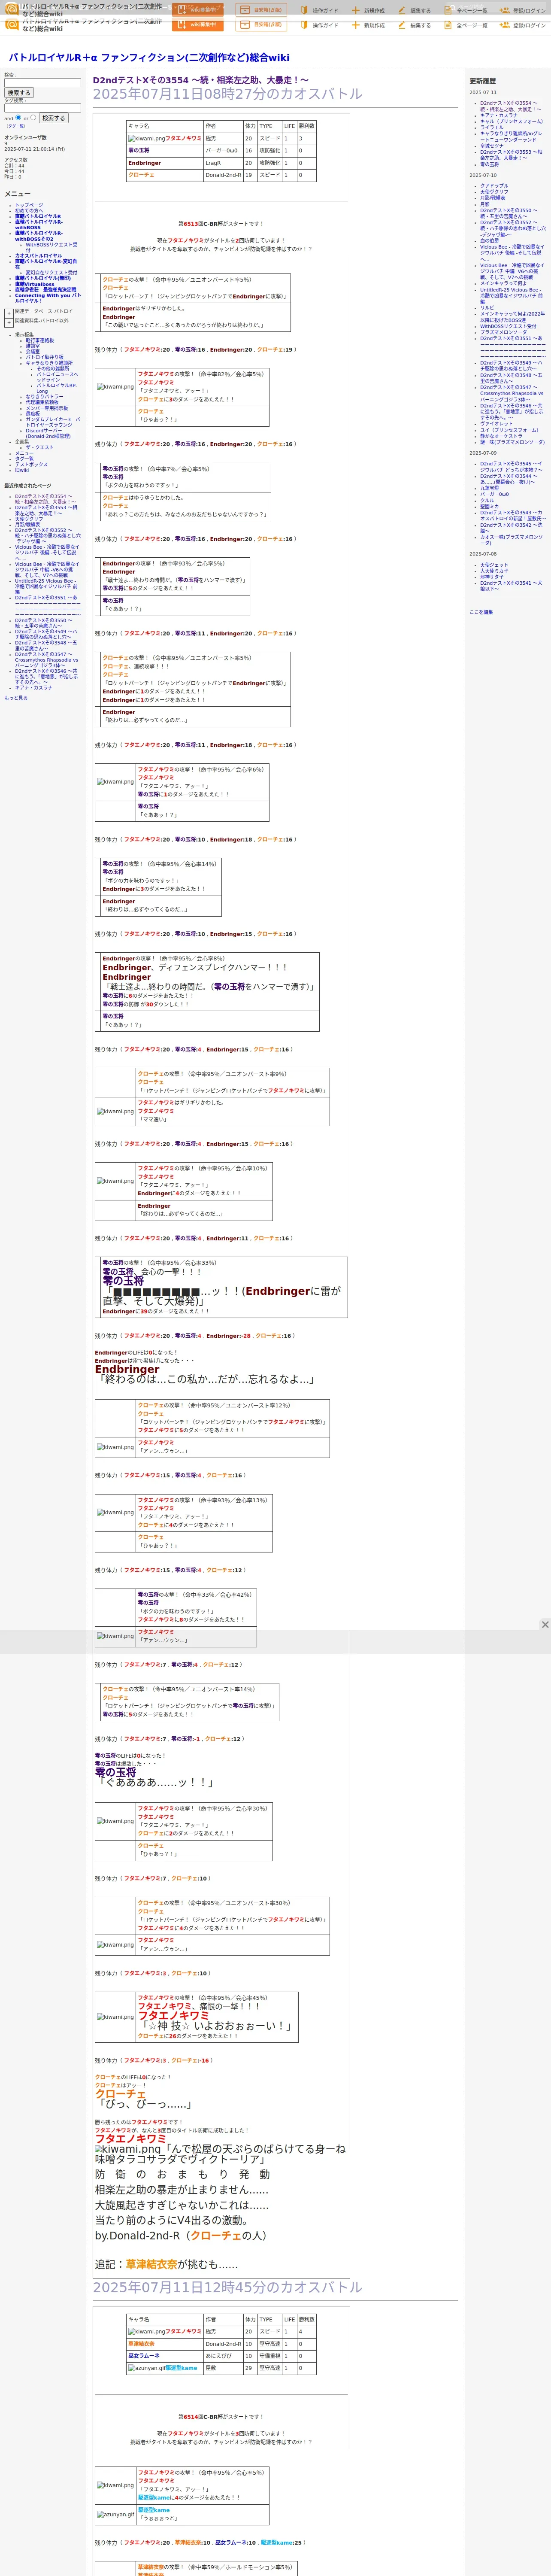Viewport: 551px width, 2576px height.
Task: Click the タグ検索 input field
Action: (x=42, y=108)
